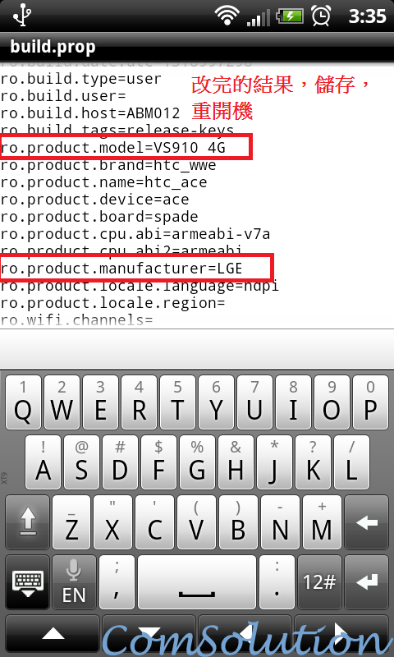Tap the comma semicolon key
The width and height of the screenshot is (394, 657).
[117, 582]
